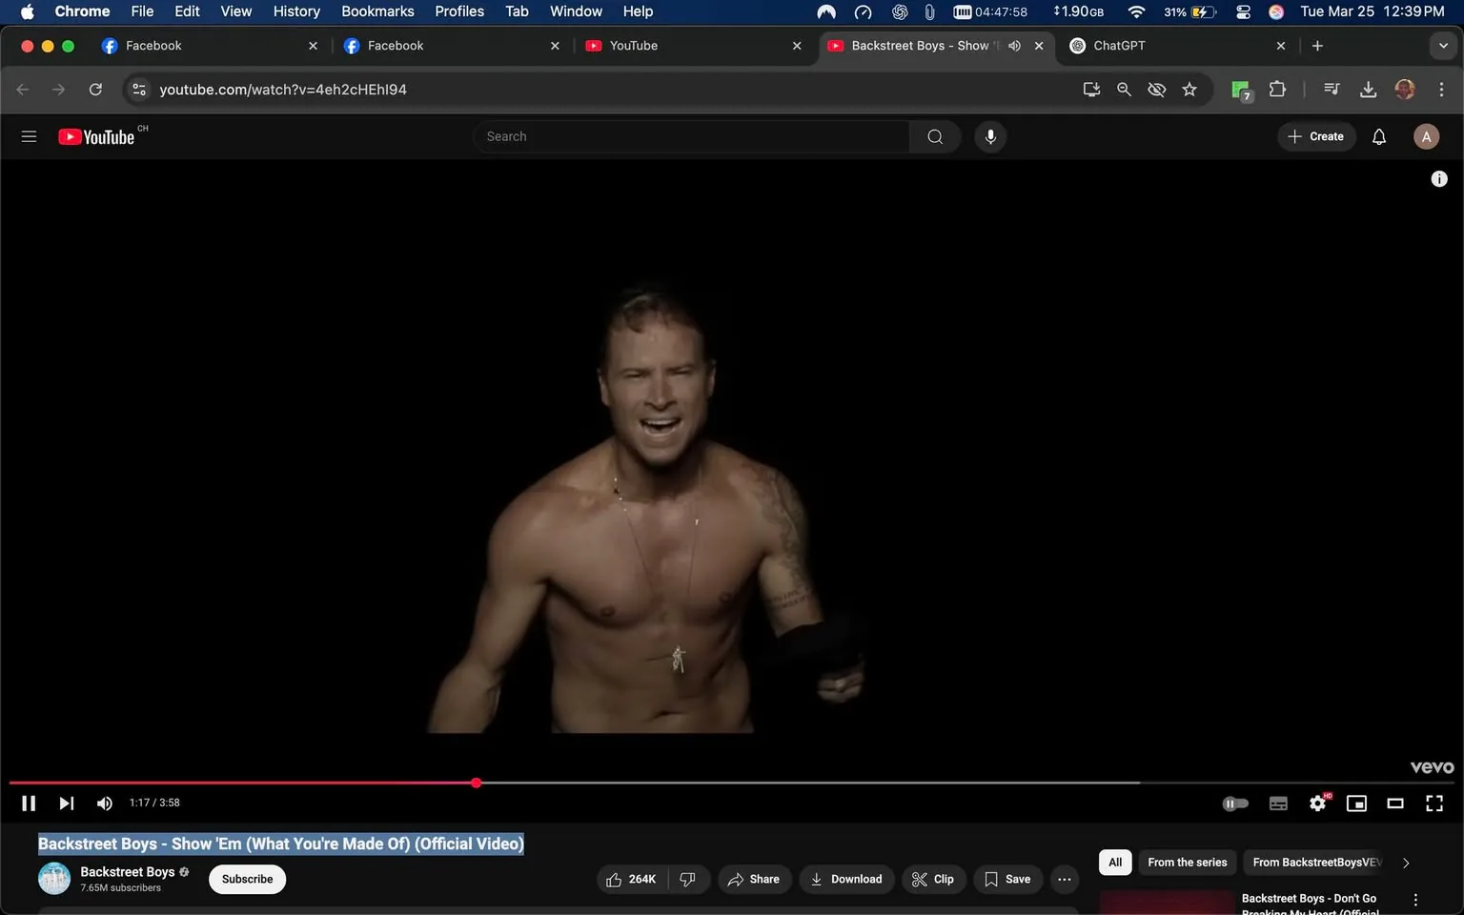Open more actions on the video
Viewport: 1464px width, 915px height.
point(1065,879)
